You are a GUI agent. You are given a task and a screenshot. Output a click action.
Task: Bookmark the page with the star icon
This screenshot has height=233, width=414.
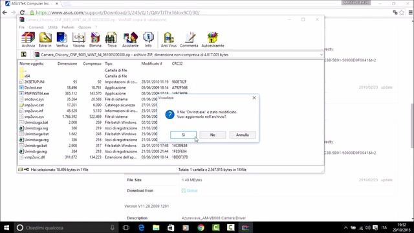402,12
